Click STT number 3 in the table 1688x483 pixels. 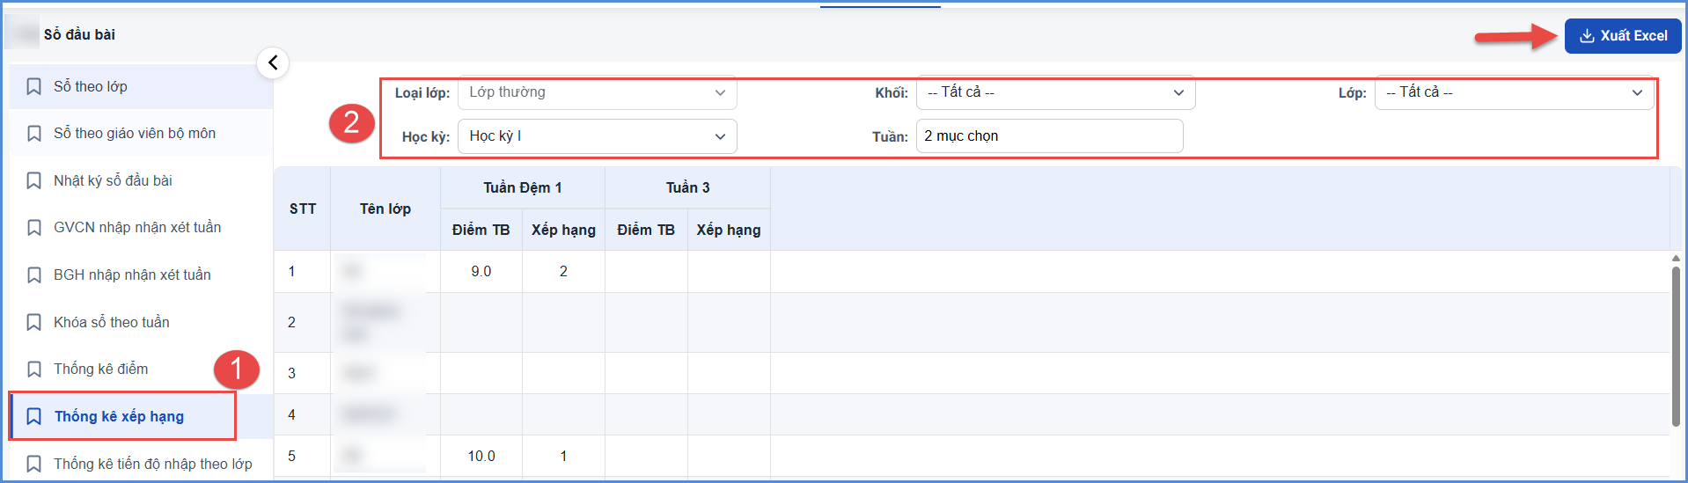[x=292, y=374]
